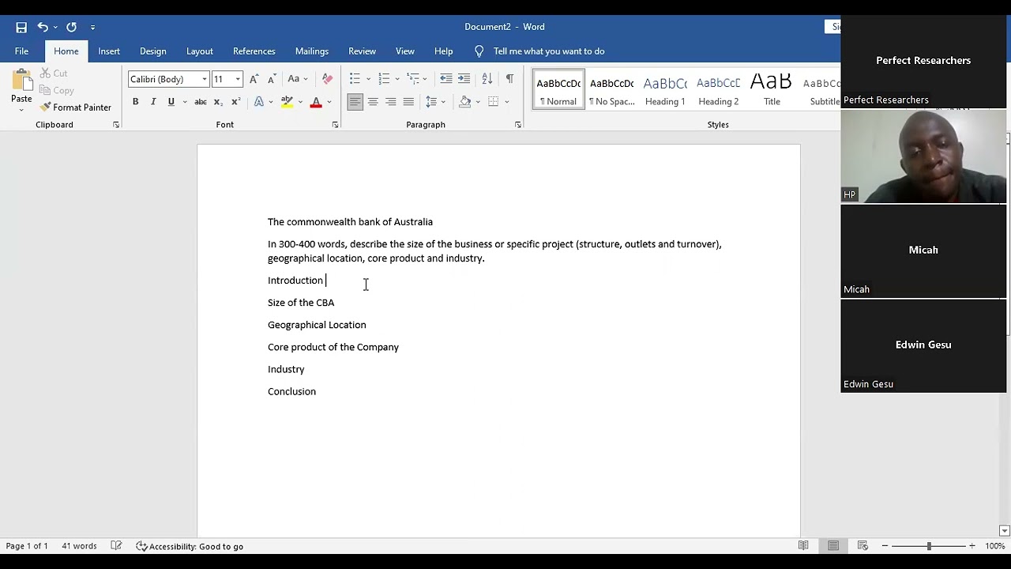Click the Undo arrow icon
This screenshot has height=569, width=1011.
tap(43, 27)
